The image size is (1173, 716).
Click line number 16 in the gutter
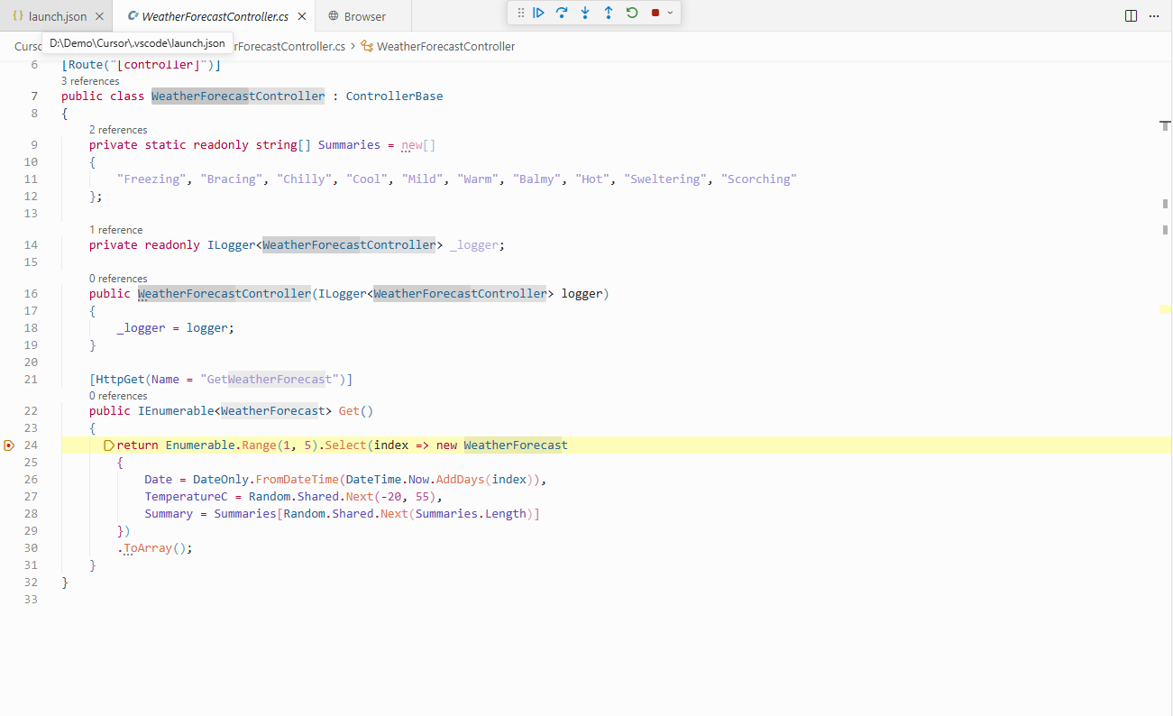click(x=31, y=294)
